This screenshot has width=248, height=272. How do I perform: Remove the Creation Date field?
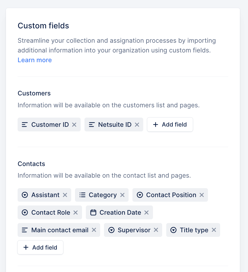(146, 213)
